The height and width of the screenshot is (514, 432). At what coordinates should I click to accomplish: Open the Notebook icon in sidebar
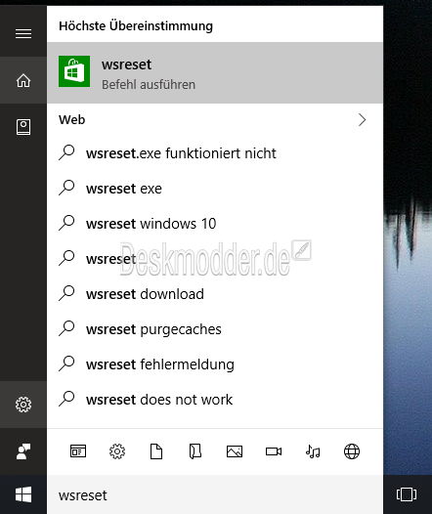tap(23, 127)
